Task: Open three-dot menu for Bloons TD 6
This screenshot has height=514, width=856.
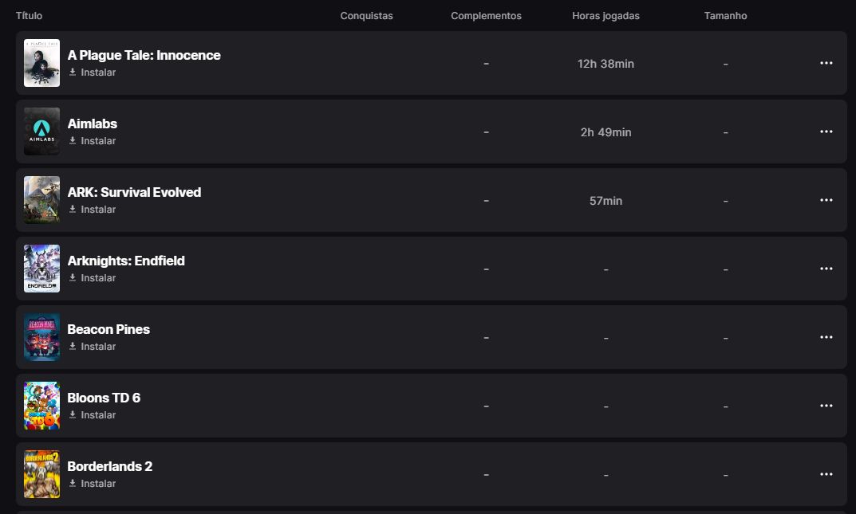Action: [x=826, y=406]
